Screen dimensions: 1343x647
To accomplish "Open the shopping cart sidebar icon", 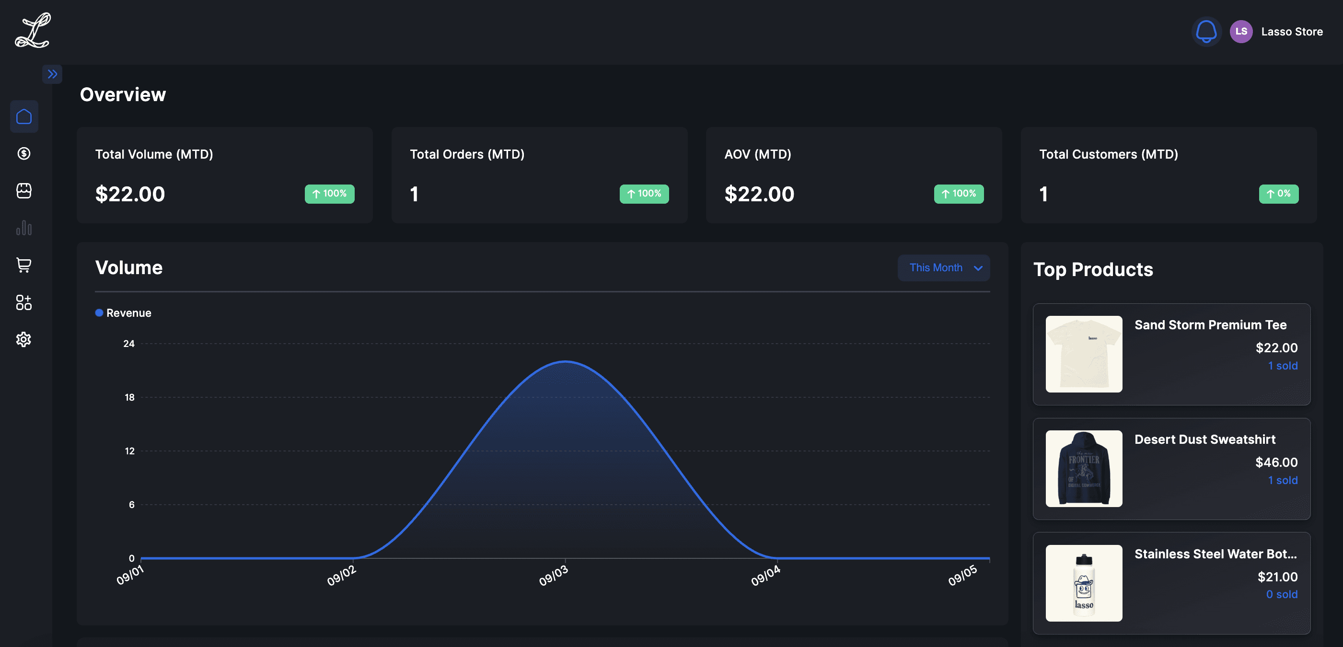I will pos(24,265).
